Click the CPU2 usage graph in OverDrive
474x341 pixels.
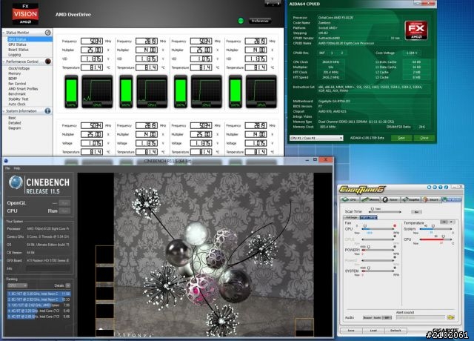[x=207, y=91]
